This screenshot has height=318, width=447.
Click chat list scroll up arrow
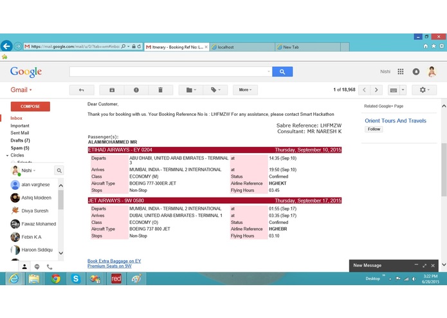click(x=60, y=185)
